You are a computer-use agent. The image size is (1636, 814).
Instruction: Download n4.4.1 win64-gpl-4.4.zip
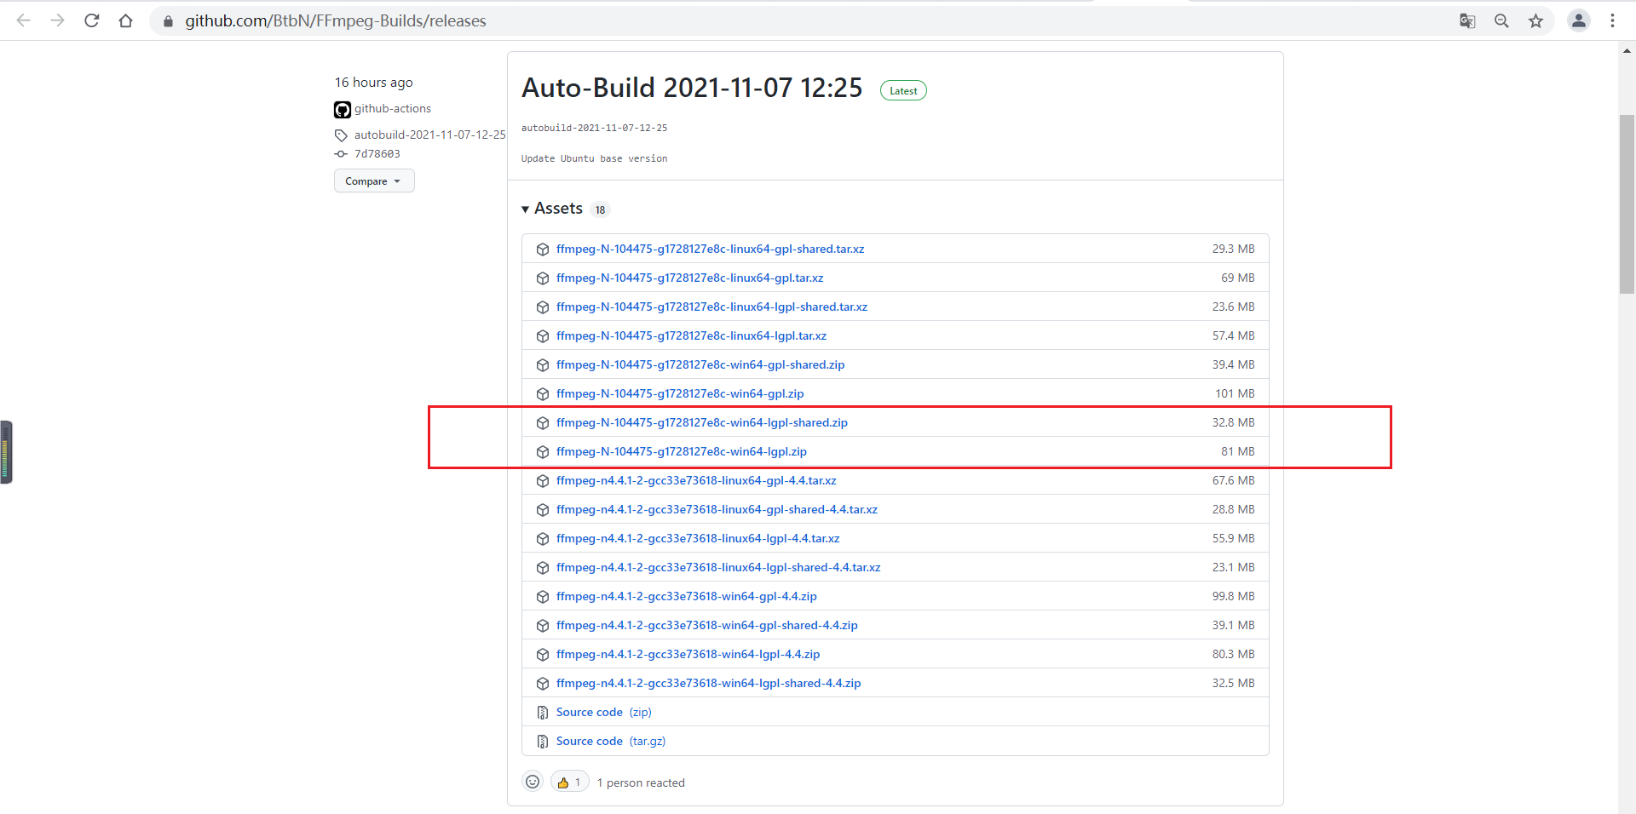(x=687, y=596)
